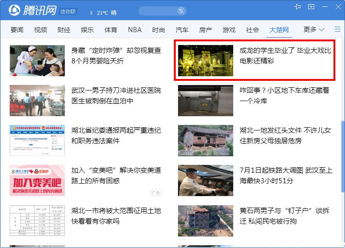345x248 pixels.
Task: Click thumbnail of the 加入变美吧 ad
Action: (x=37, y=180)
